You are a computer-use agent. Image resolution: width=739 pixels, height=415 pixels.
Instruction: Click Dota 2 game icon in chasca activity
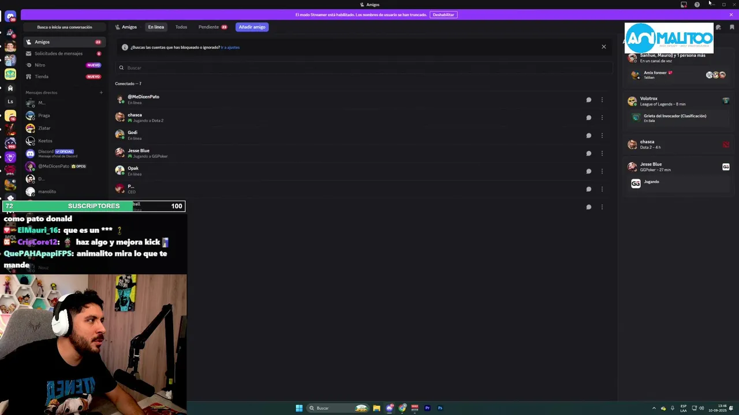click(726, 144)
